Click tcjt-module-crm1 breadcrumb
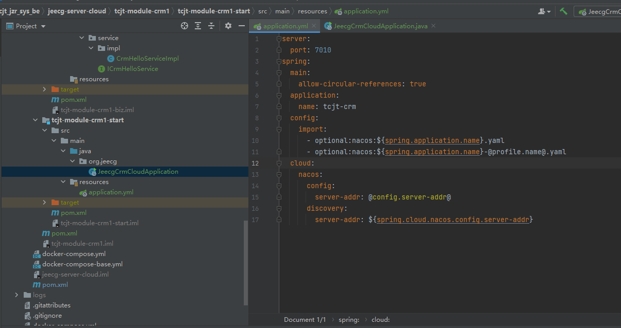Image resolution: width=621 pixels, height=328 pixels. 142,11
